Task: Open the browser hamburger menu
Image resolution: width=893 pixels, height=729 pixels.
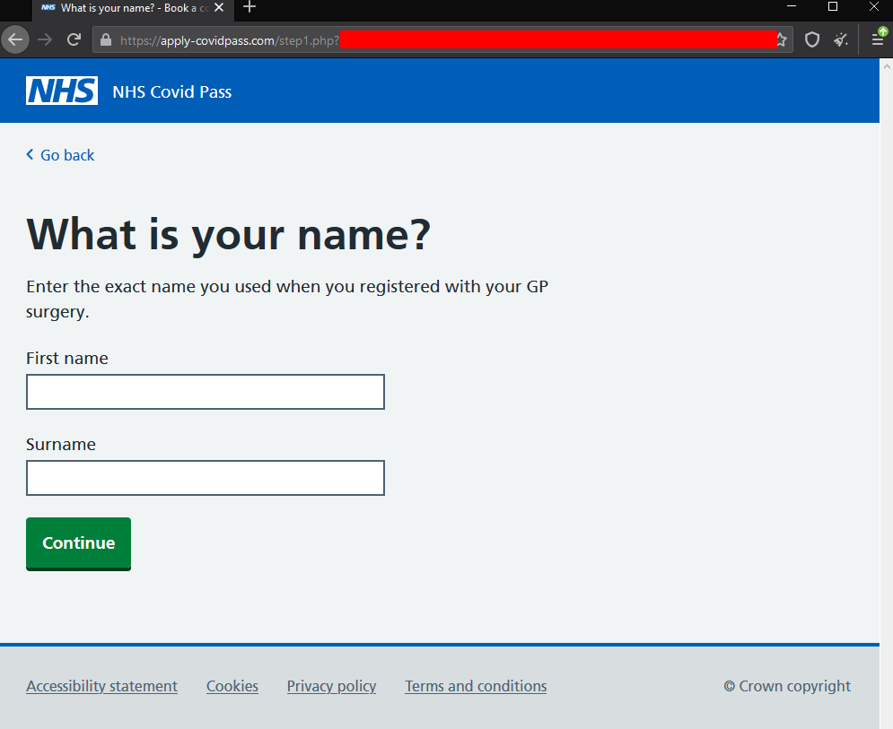Action: [878, 40]
